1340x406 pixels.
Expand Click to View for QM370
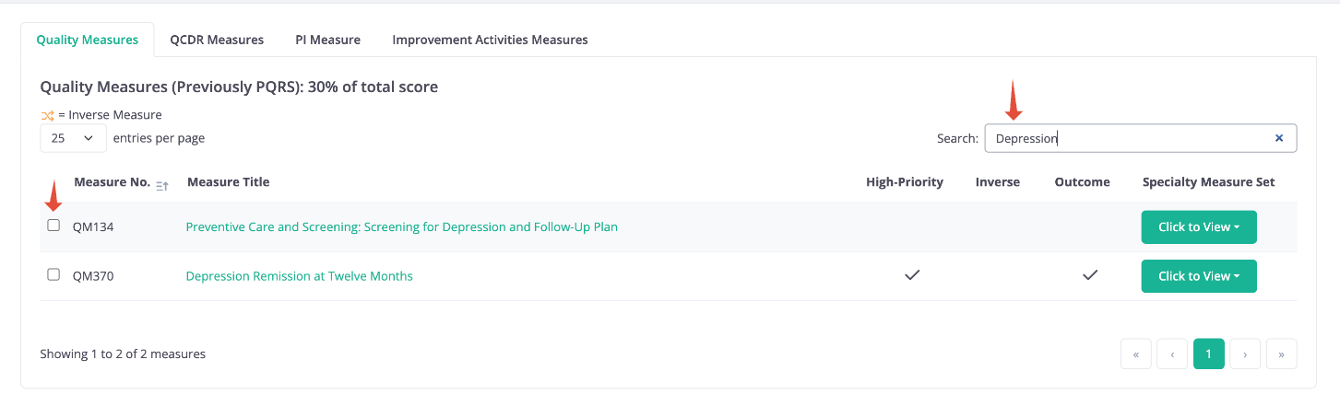point(1199,275)
